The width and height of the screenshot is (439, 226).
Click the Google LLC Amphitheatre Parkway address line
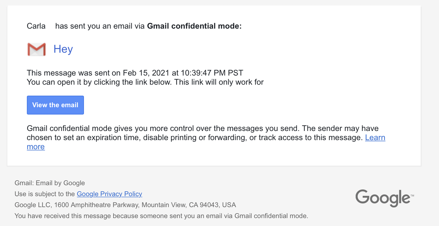125,205
